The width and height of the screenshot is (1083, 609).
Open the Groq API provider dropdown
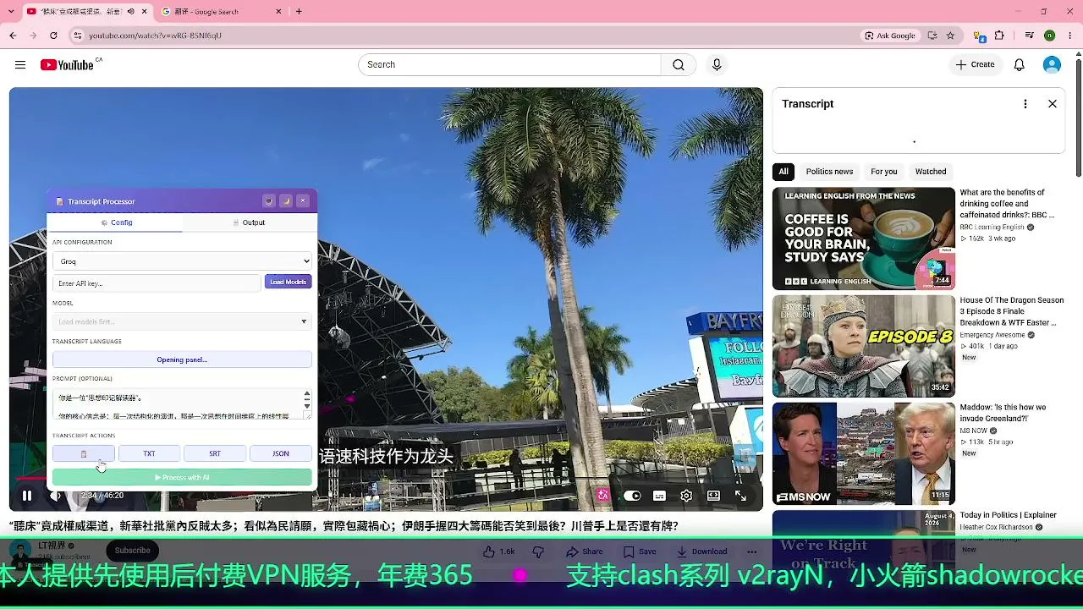click(182, 261)
